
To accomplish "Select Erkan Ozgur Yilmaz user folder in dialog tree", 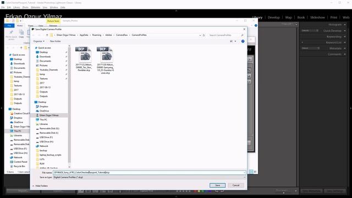I will point(49,115).
